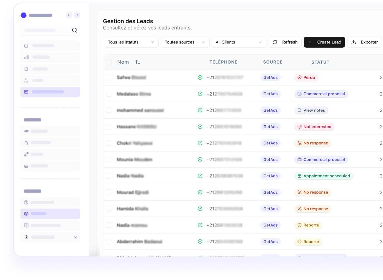Expand the user profile chevron in sidebar

(x=75, y=237)
